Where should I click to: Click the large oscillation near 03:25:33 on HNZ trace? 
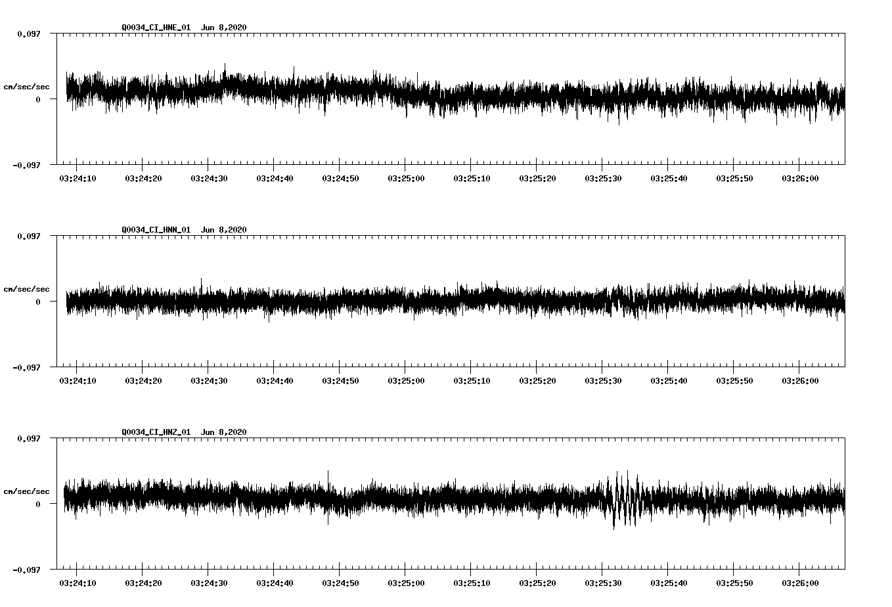[x=623, y=499]
